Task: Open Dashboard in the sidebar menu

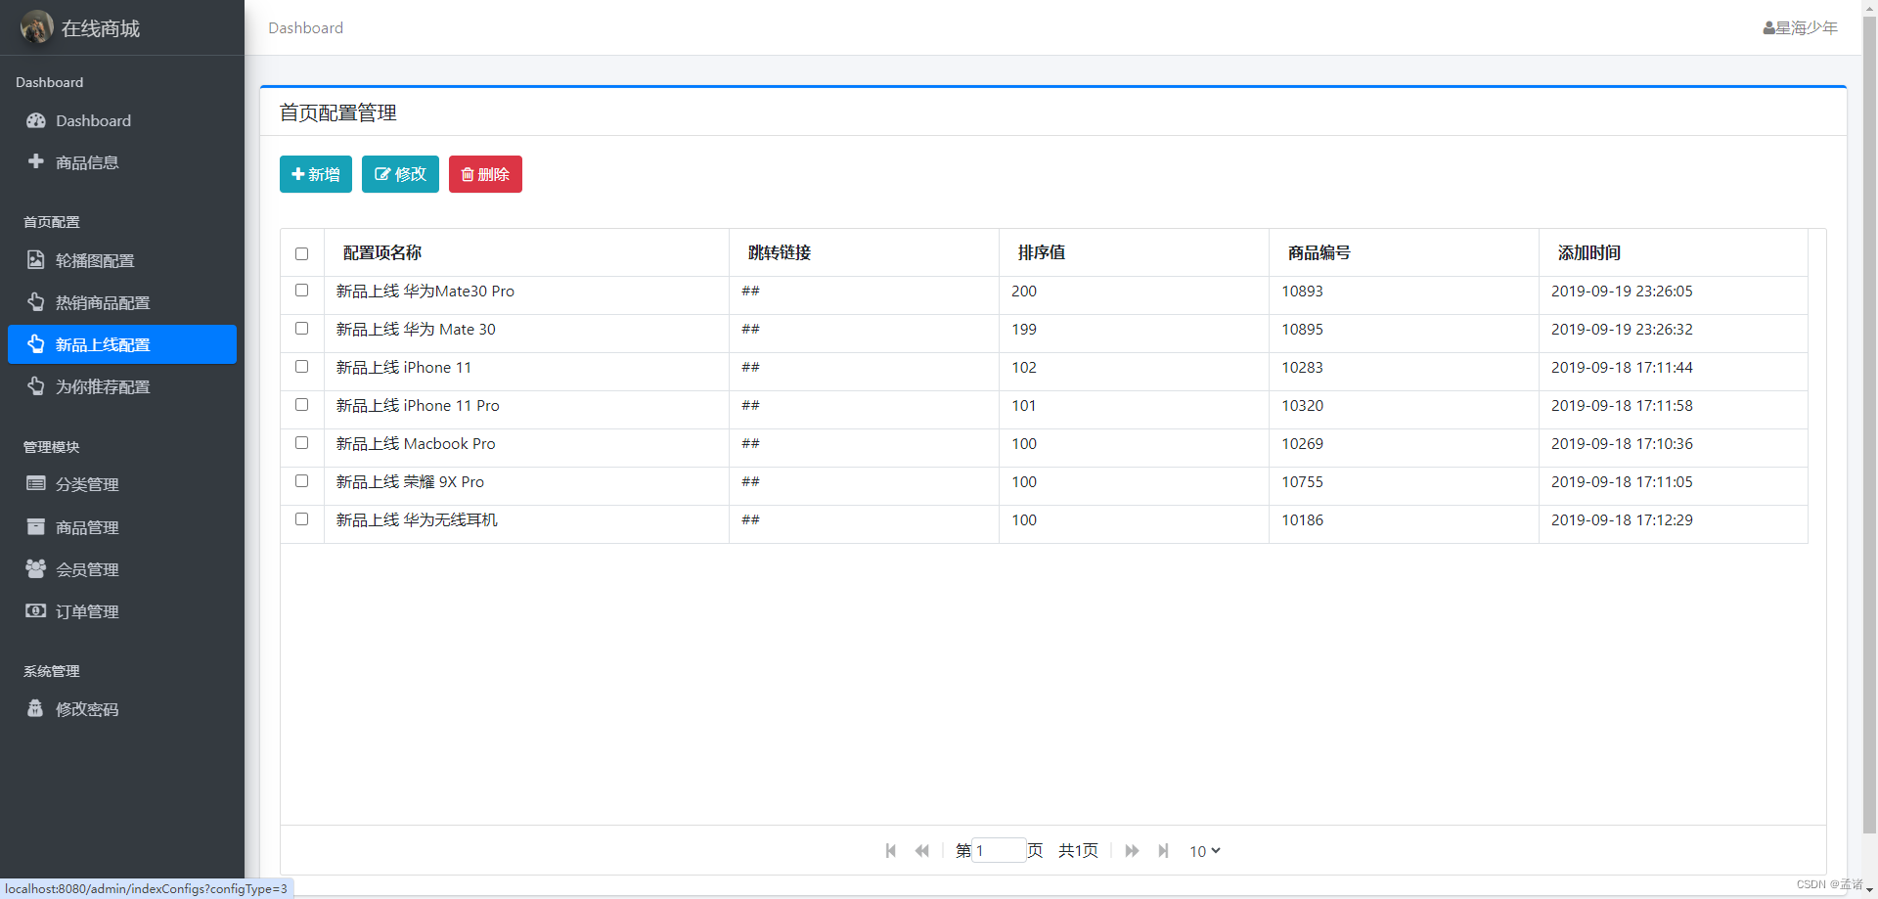Action: coord(122,120)
